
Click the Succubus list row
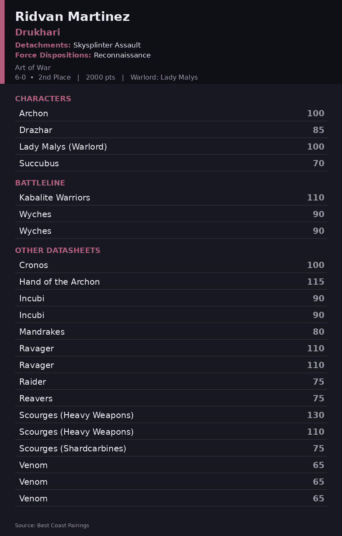(x=171, y=163)
